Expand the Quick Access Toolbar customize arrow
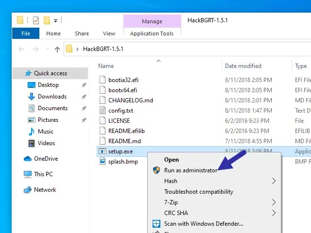 coord(56,20)
